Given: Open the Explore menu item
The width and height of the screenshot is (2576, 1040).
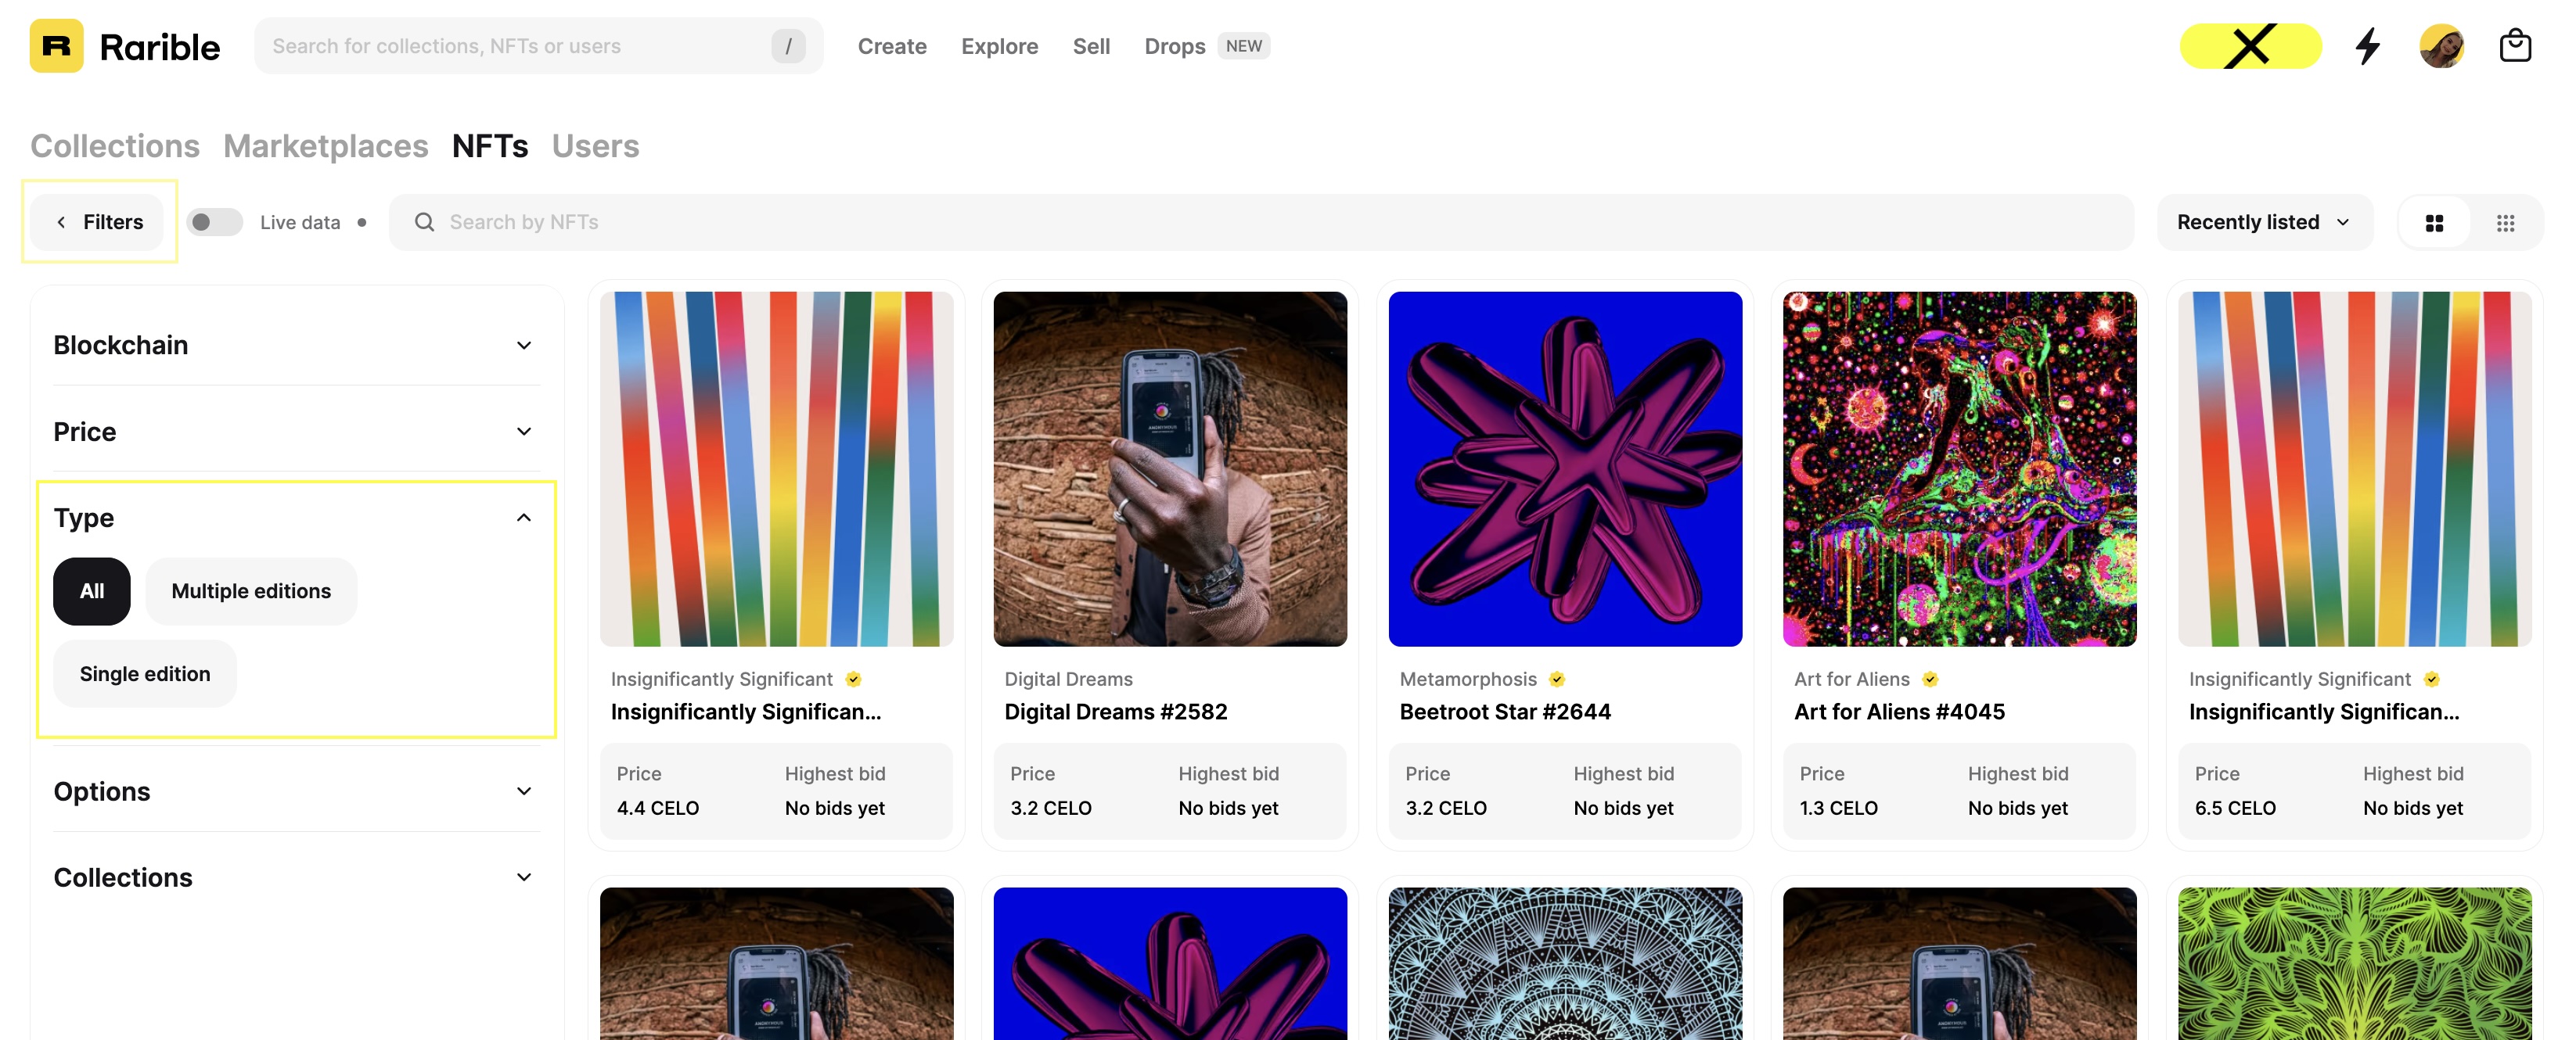Looking at the screenshot, I should coord(999,46).
